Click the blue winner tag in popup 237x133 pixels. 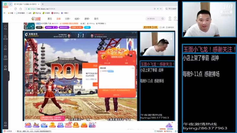coord(111,71)
